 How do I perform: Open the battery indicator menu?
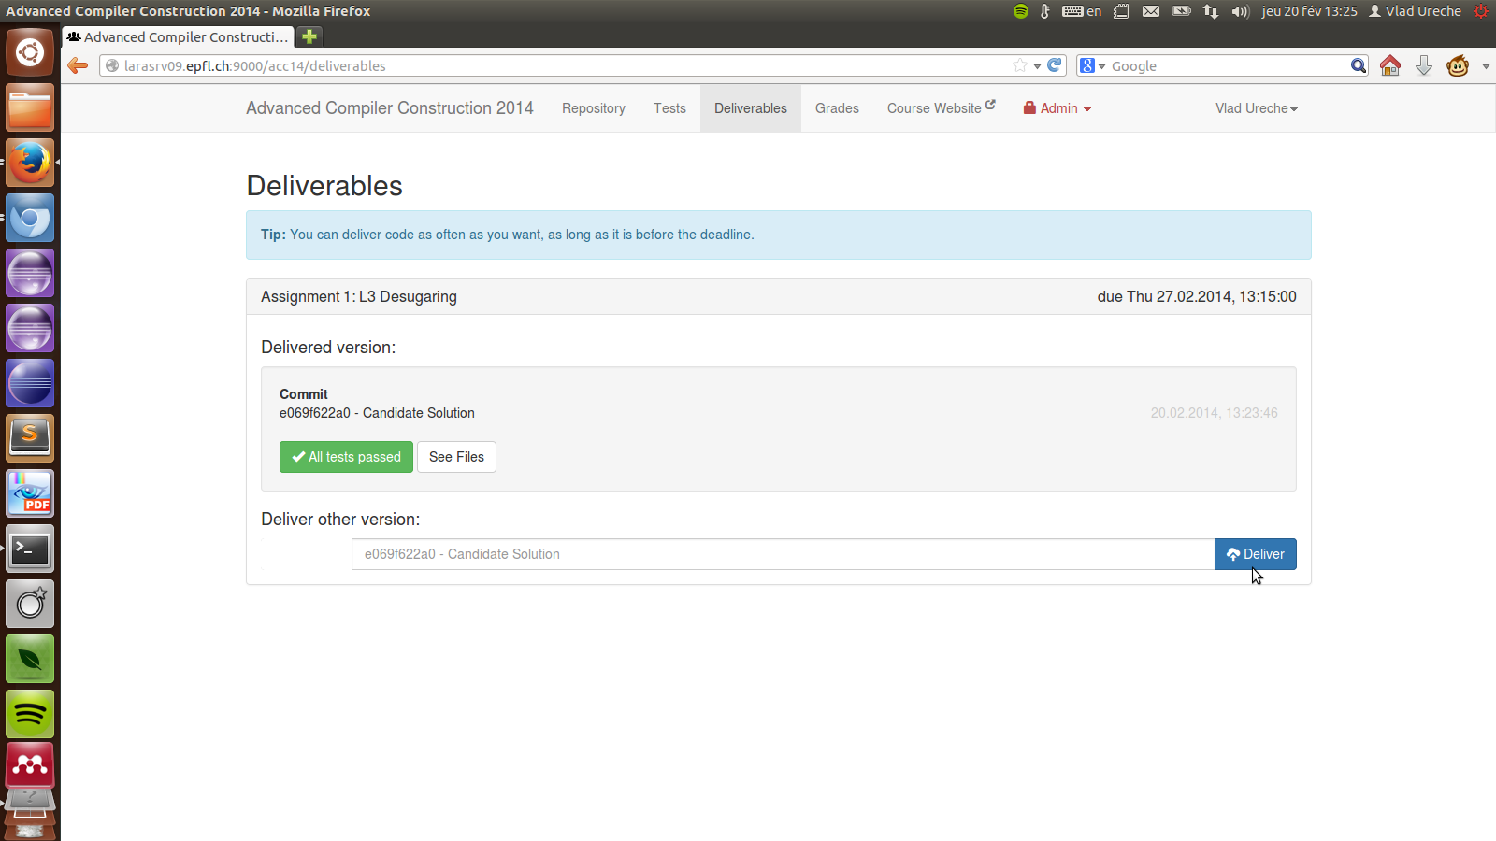(1182, 11)
